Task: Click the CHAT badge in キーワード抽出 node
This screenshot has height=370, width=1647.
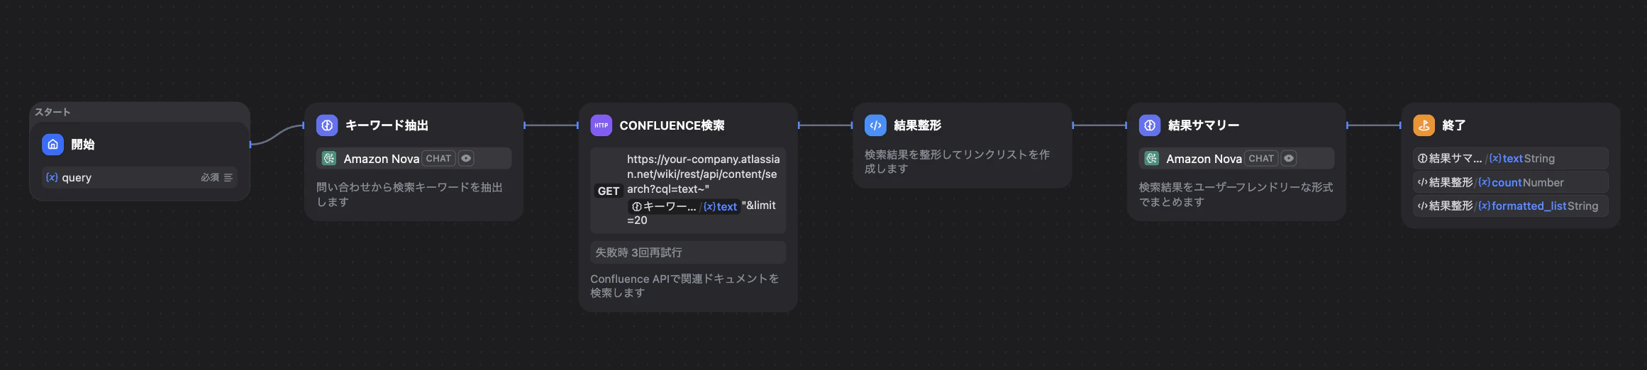Action: [438, 158]
